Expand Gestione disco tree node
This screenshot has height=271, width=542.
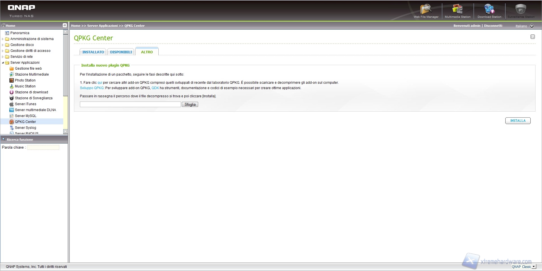pos(3,45)
